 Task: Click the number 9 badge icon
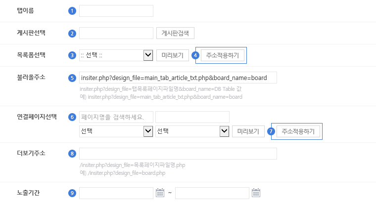[72, 193]
